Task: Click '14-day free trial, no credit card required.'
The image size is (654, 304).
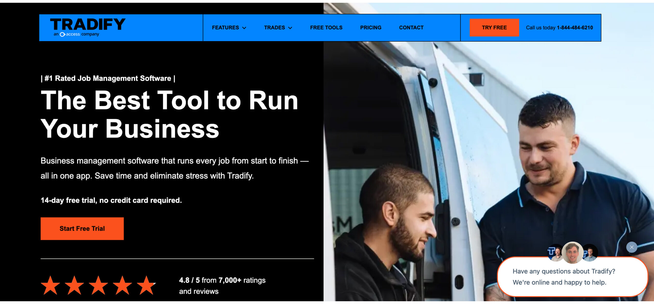Action: point(111,200)
